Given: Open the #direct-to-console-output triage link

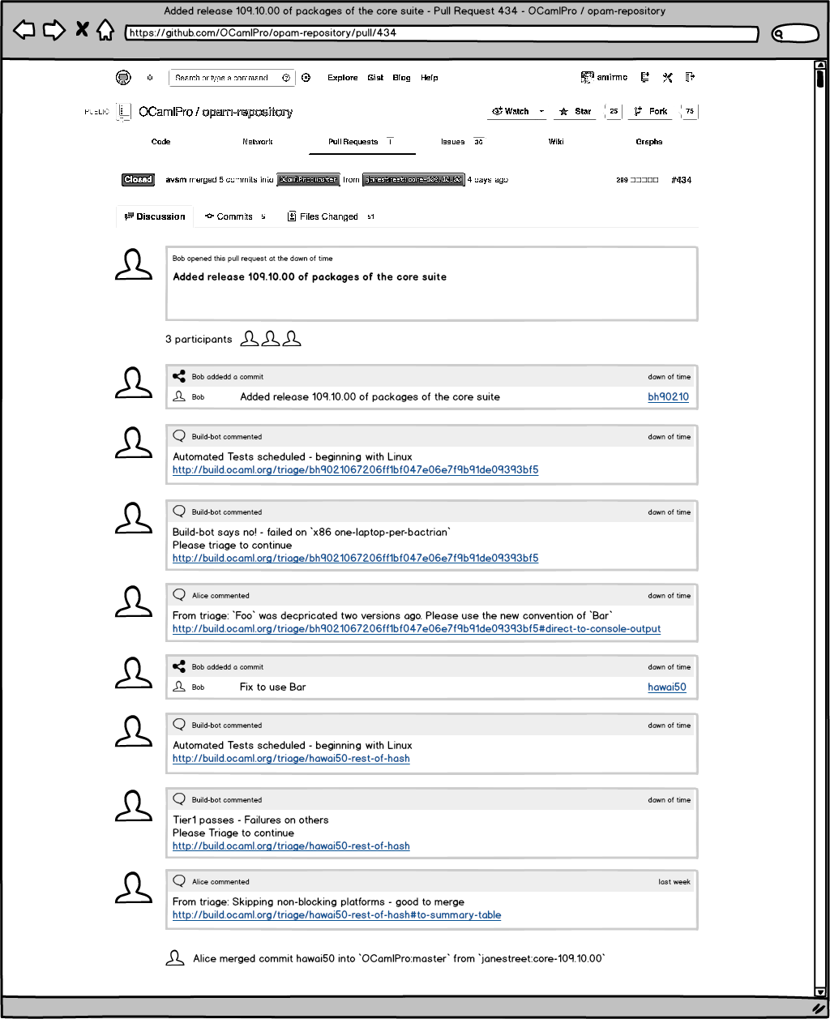Looking at the screenshot, I should click(417, 629).
